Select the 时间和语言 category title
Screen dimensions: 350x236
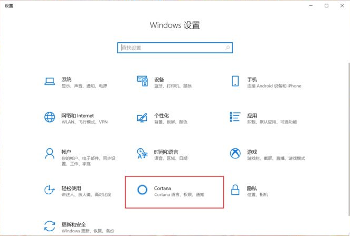click(x=166, y=152)
